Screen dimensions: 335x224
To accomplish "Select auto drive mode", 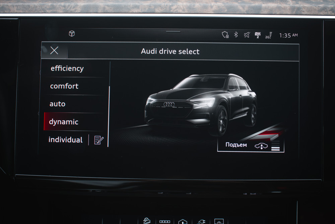I will coord(75,104).
